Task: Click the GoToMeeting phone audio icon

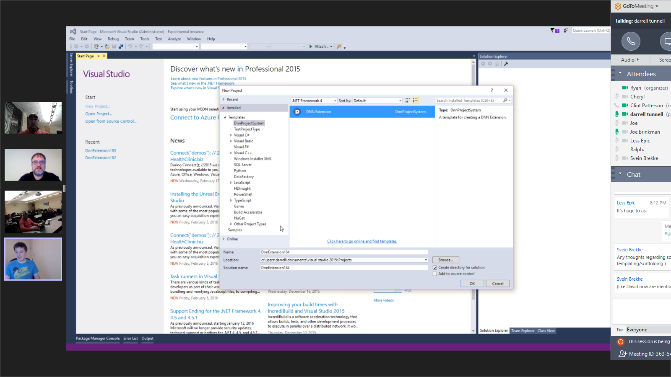Action: [x=631, y=41]
